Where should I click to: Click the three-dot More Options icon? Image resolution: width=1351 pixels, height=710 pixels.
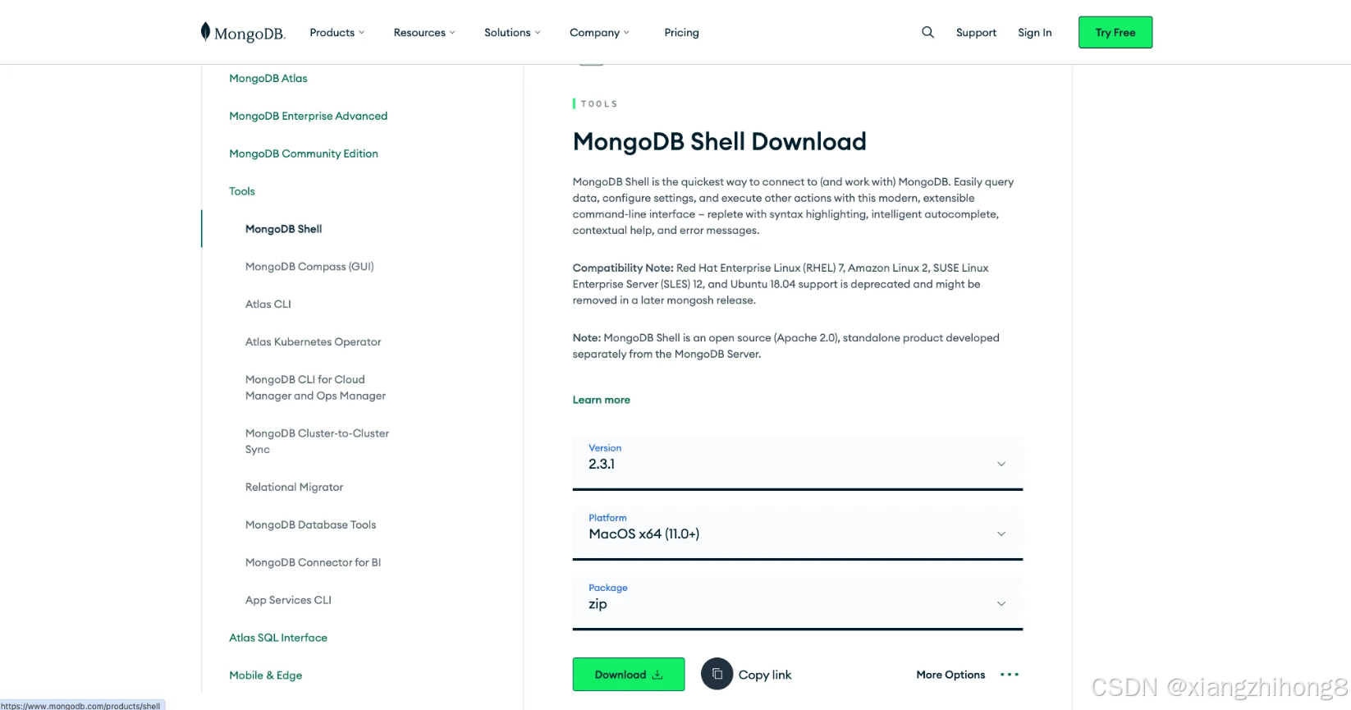coord(1010,675)
